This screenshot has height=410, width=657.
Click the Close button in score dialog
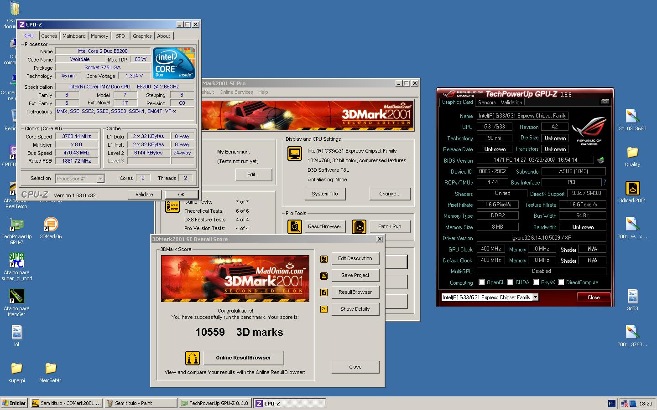point(355,367)
